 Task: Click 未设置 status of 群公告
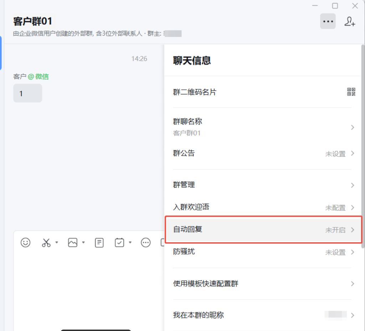coord(335,154)
